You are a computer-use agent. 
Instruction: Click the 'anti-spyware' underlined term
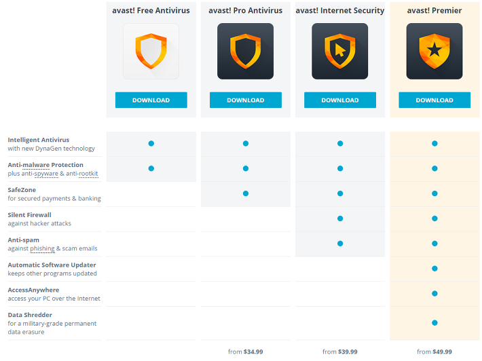45,174
